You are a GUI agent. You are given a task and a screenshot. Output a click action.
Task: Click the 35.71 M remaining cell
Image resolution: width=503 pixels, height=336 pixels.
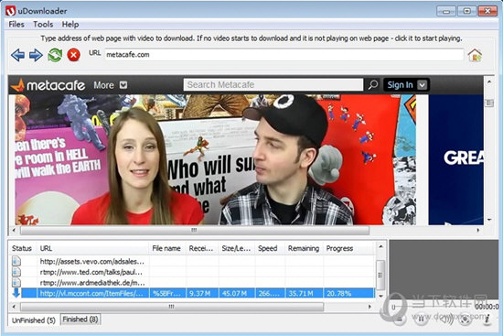click(x=304, y=293)
